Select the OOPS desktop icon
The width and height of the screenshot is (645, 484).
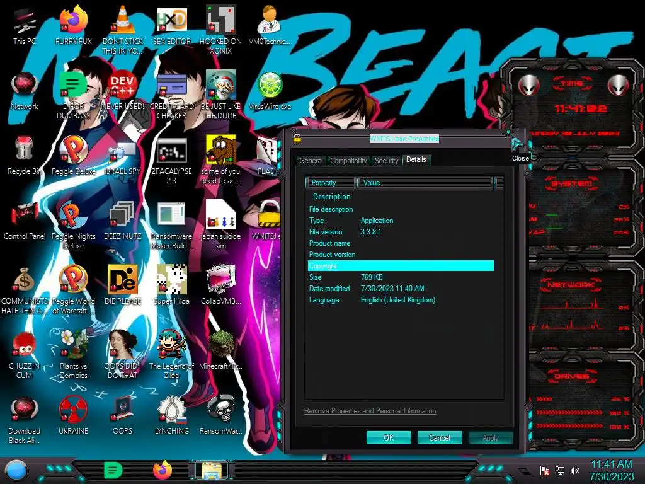pos(122,416)
